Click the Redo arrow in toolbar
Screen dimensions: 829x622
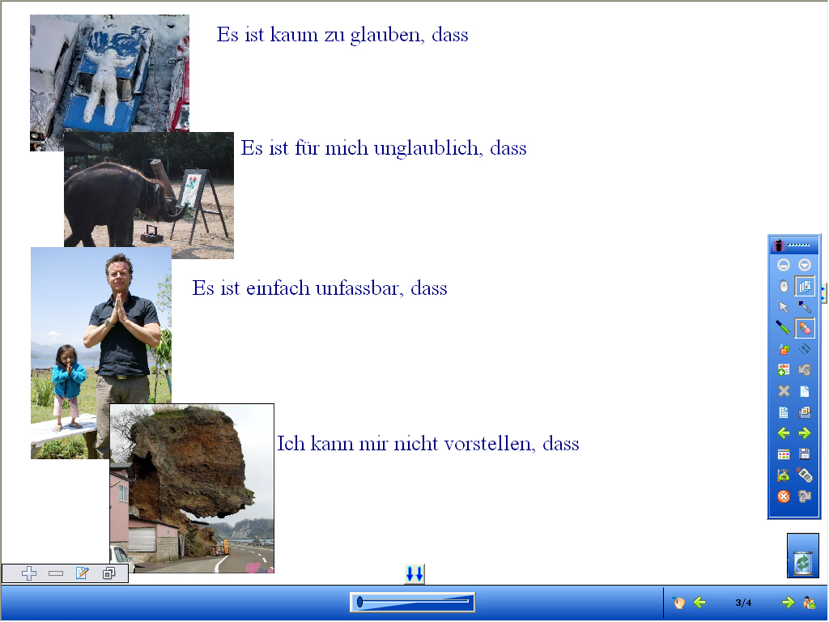pyautogui.click(x=805, y=496)
